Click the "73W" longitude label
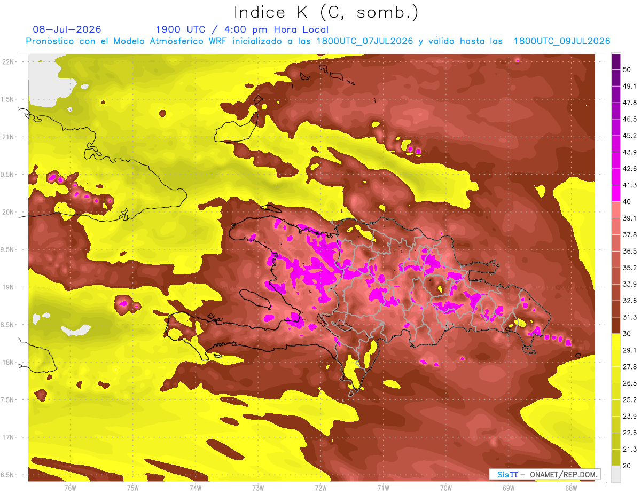Viewport: 641px width, 495px height. pos(258,488)
